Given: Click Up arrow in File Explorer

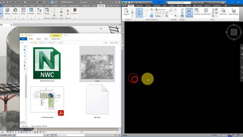Looking at the screenshot, I should pyautogui.click(x=32, y=43).
